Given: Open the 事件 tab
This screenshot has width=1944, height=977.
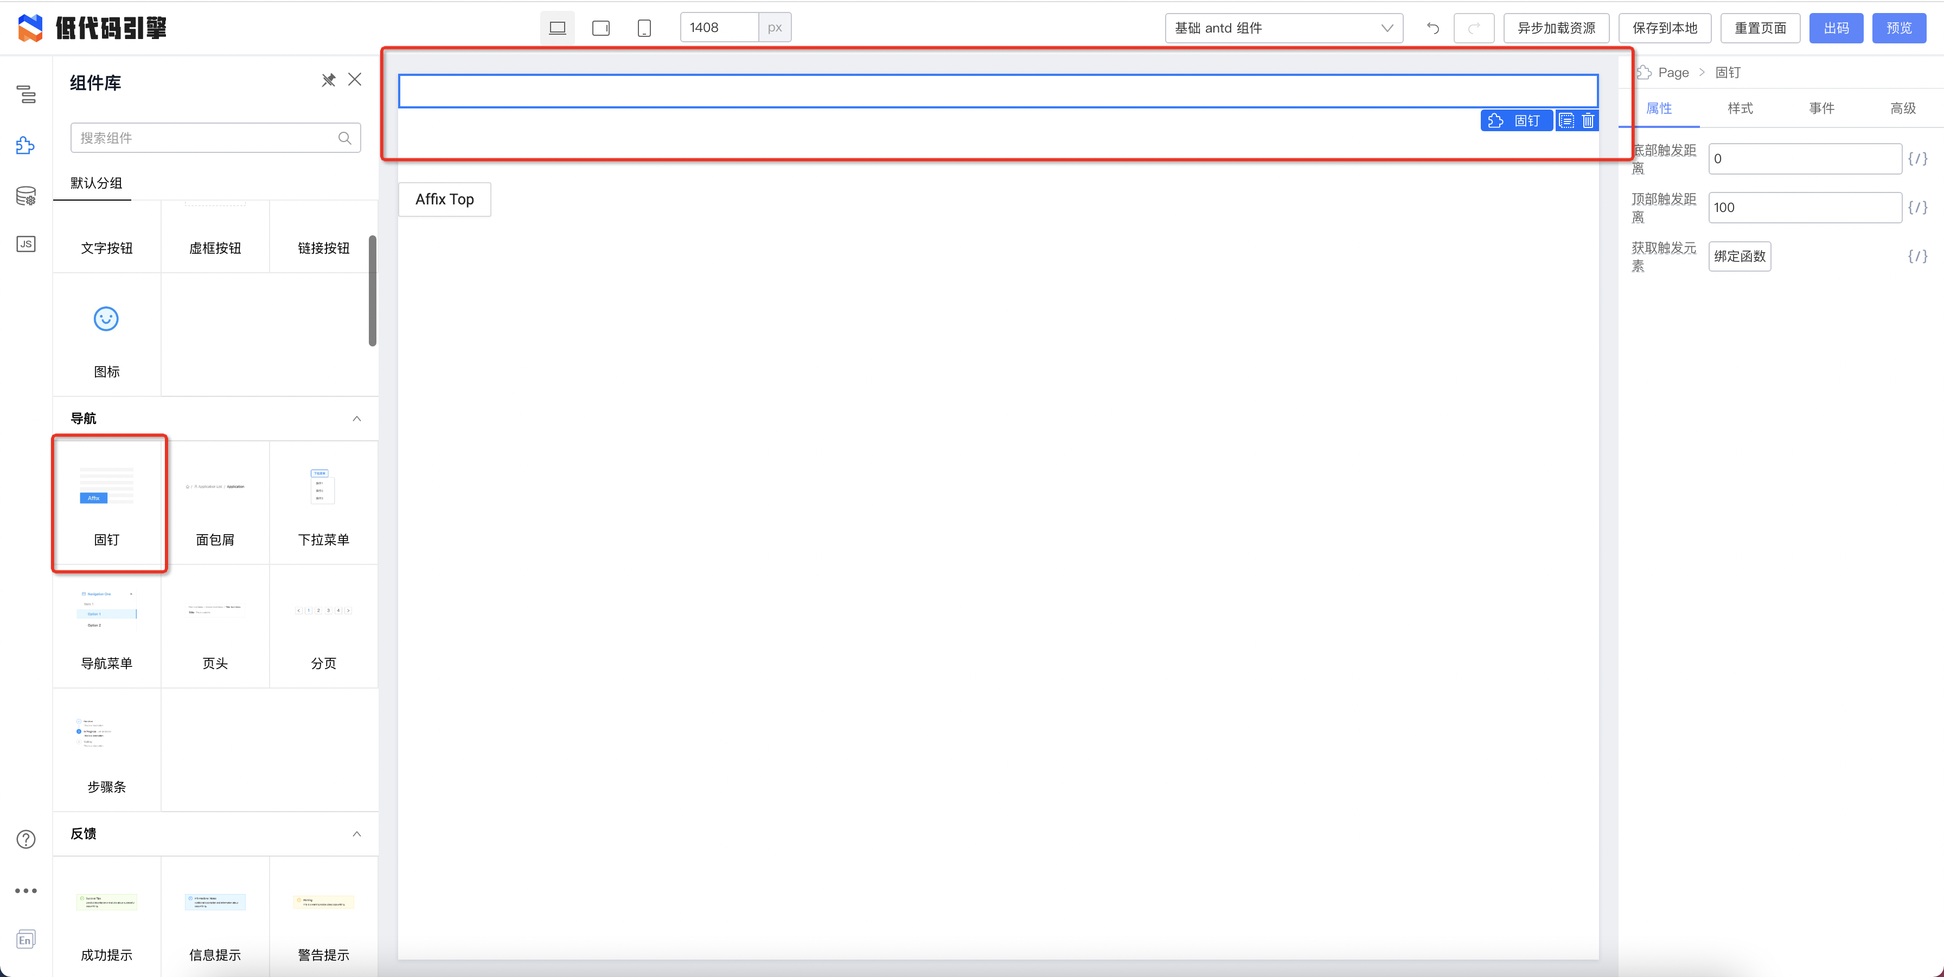Looking at the screenshot, I should (x=1821, y=108).
